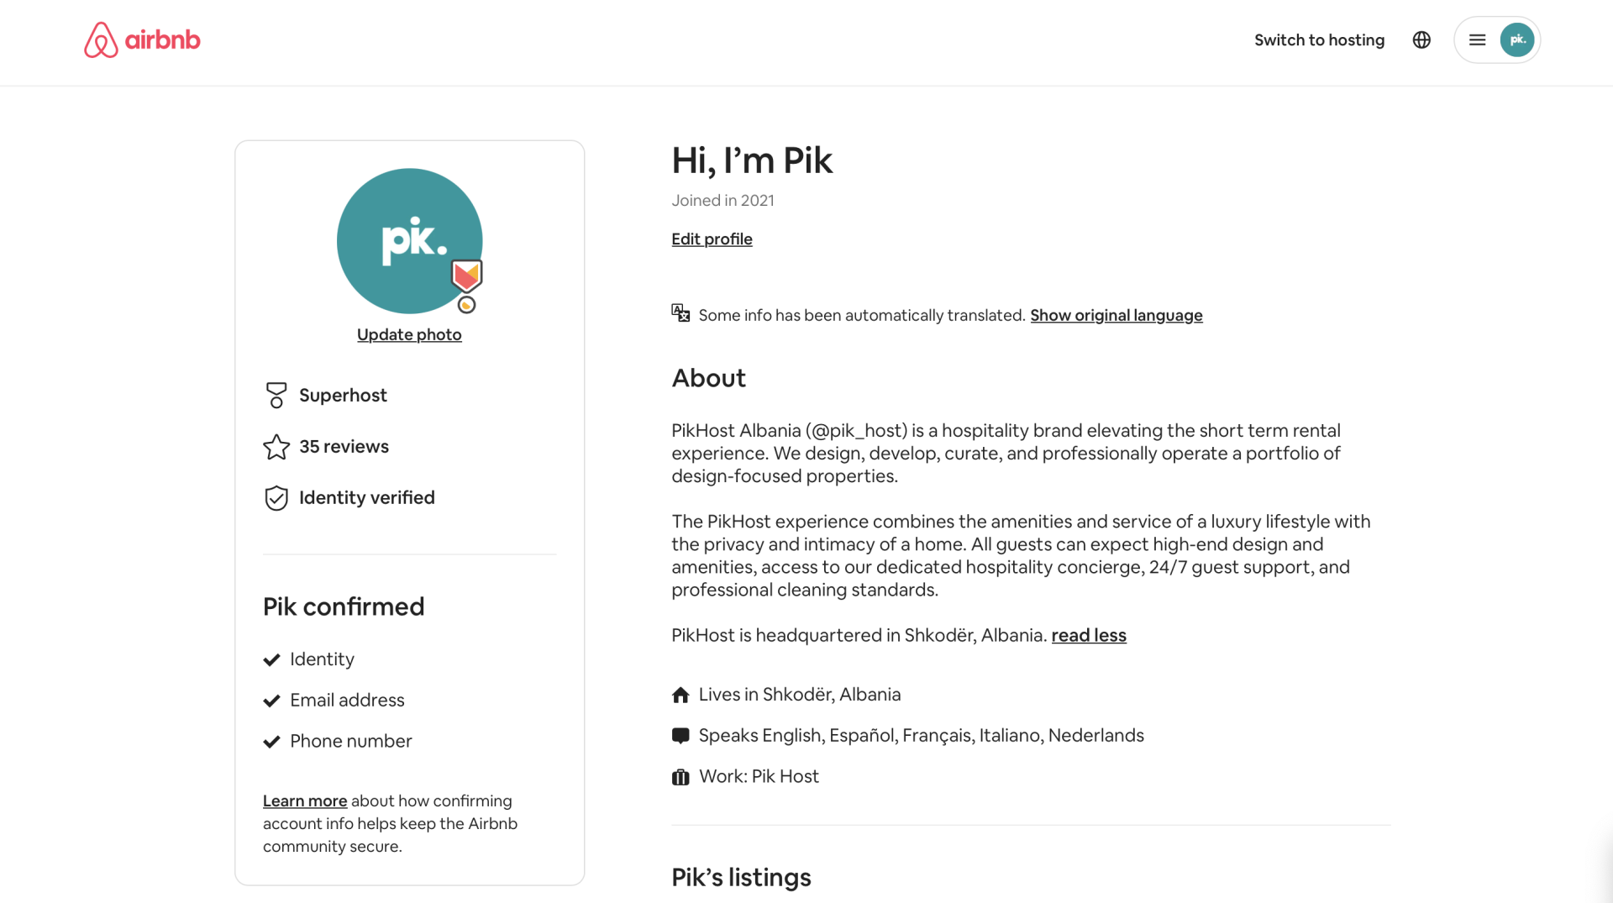
Task: Open the hamburger account menu
Action: click(1477, 40)
